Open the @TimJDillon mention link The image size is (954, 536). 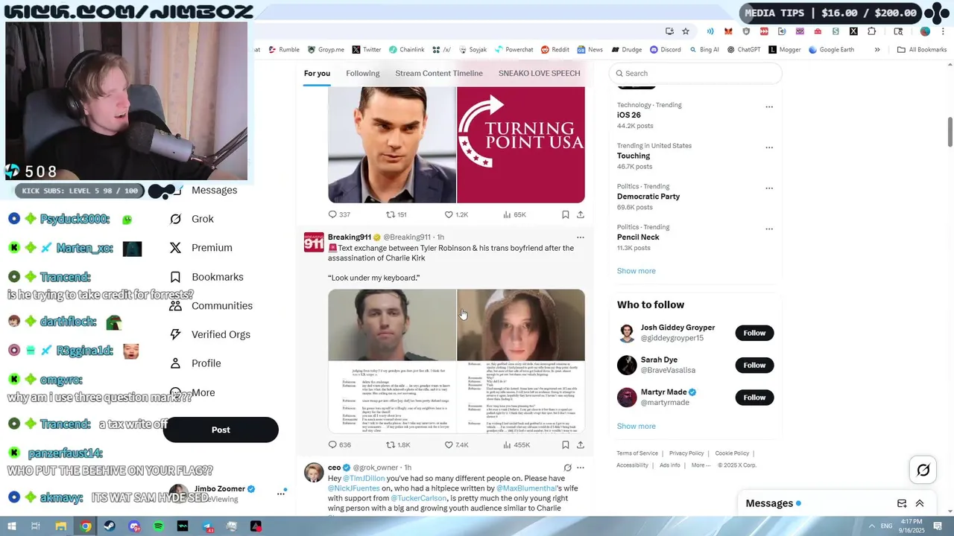click(x=364, y=478)
